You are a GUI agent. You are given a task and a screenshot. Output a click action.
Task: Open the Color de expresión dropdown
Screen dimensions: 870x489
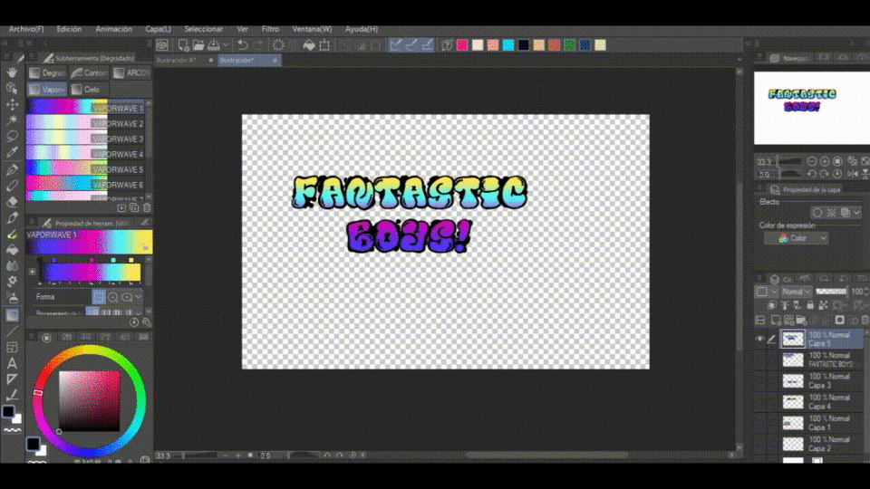tap(797, 238)
